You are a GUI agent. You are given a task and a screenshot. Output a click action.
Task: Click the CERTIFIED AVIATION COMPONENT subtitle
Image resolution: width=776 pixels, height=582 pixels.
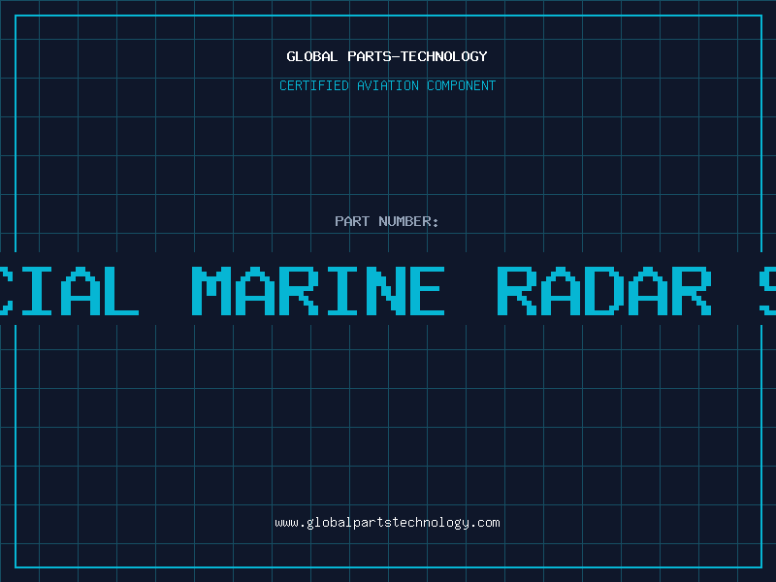pyautogui.click(x=387, y=85)
